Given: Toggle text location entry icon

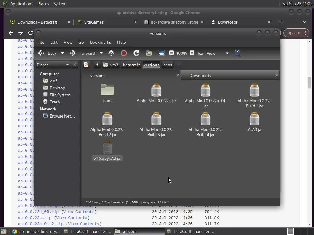Looking at the screenshot, I should point(86,65).
